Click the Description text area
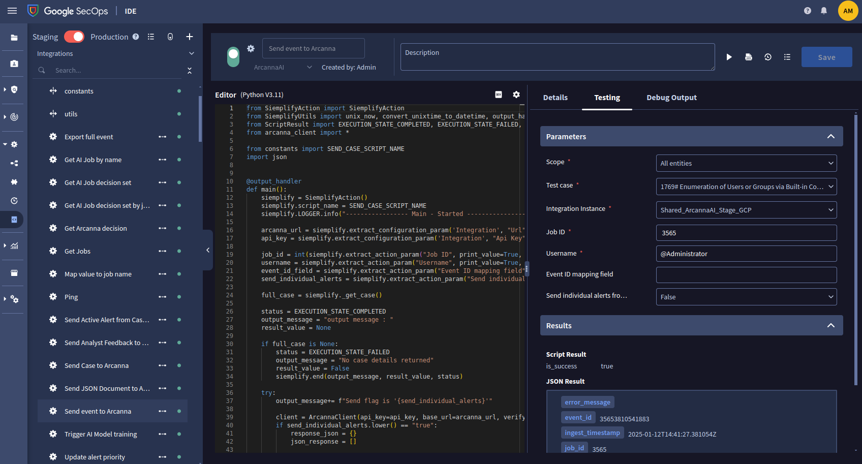The image size is (862, 464). pos(557,57)
